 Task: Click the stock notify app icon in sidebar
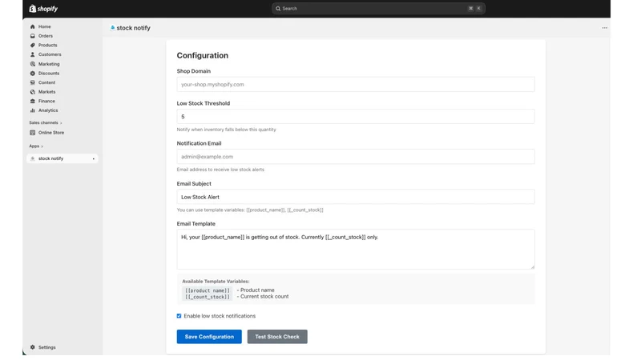point(33,158)
